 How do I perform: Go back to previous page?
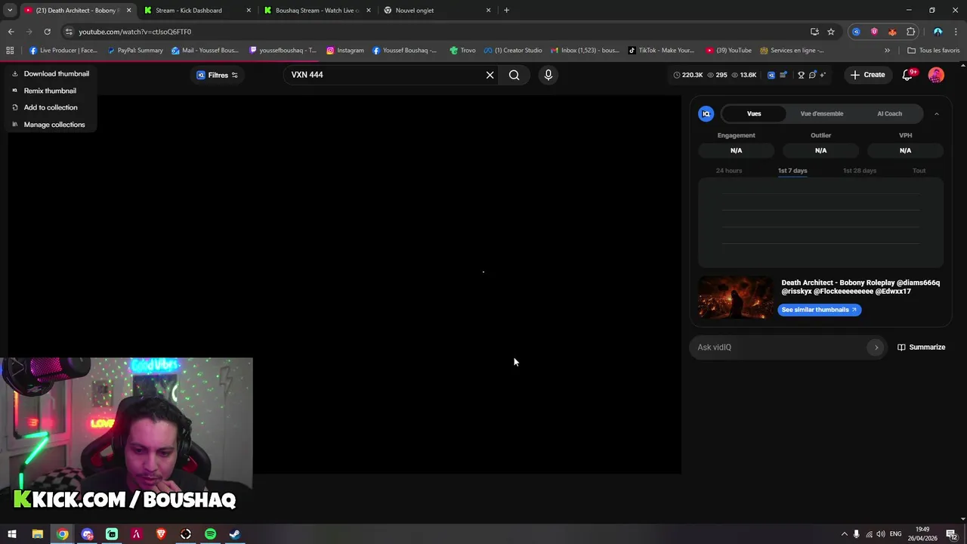point(11,32)
